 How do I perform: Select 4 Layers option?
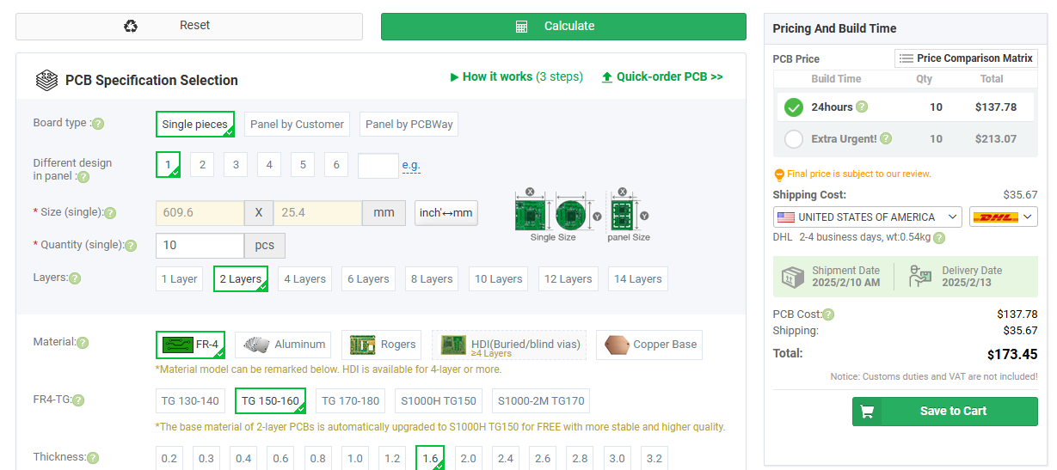(304, 279)
